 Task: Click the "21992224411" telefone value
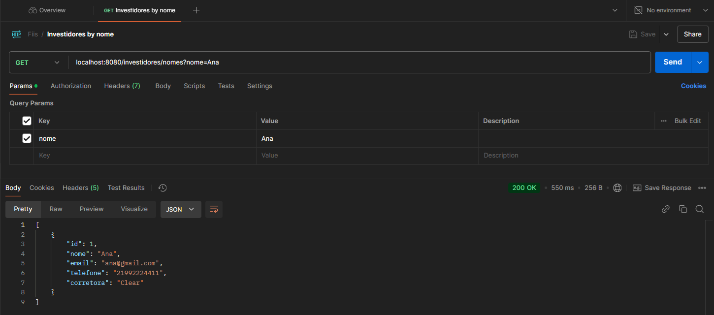(138, 273)
